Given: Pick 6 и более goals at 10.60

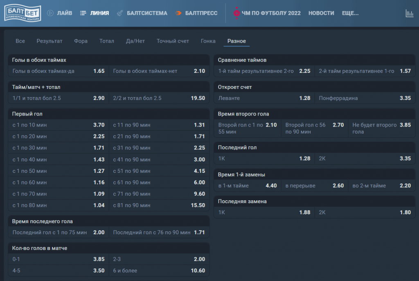Looking at the screenshot, I should click(159, 271).
